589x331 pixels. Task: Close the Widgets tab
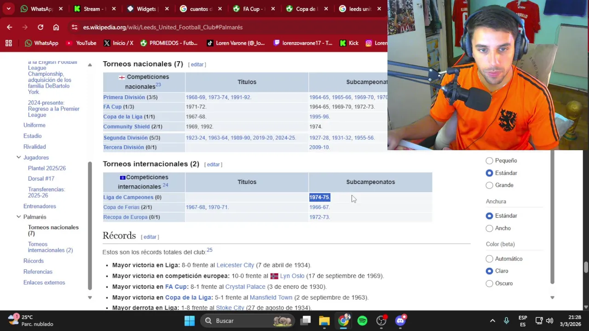pyautogui.click(x=167, y=9)
